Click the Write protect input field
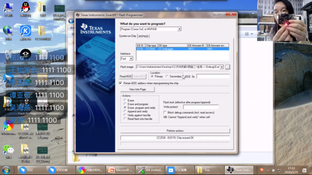The width and height of the screenshot is (312, 175). pos(201,107)
